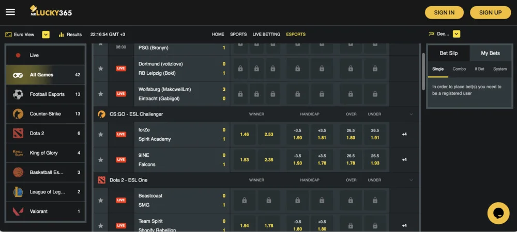Go to HOME menu
517x232 pixels.
coord(218,34)
